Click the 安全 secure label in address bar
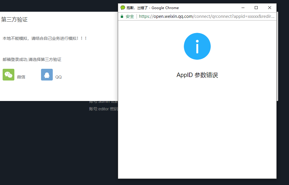The height and width of the screenshot is (185, 289). (x=130, y=16)
